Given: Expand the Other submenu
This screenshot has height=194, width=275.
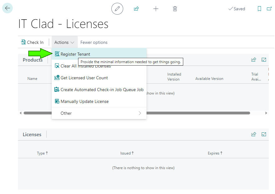Looking at the screenshot, I should 99,113.
